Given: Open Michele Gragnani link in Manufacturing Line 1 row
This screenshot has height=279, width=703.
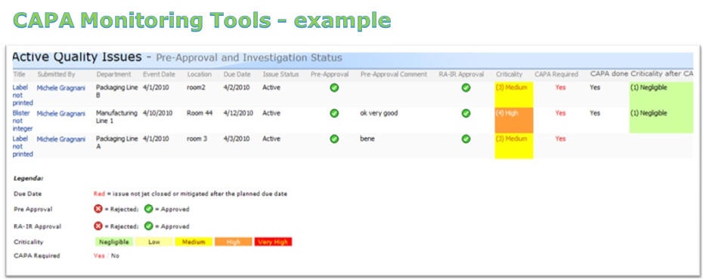Looking at the screenshot, I should 60,114.
